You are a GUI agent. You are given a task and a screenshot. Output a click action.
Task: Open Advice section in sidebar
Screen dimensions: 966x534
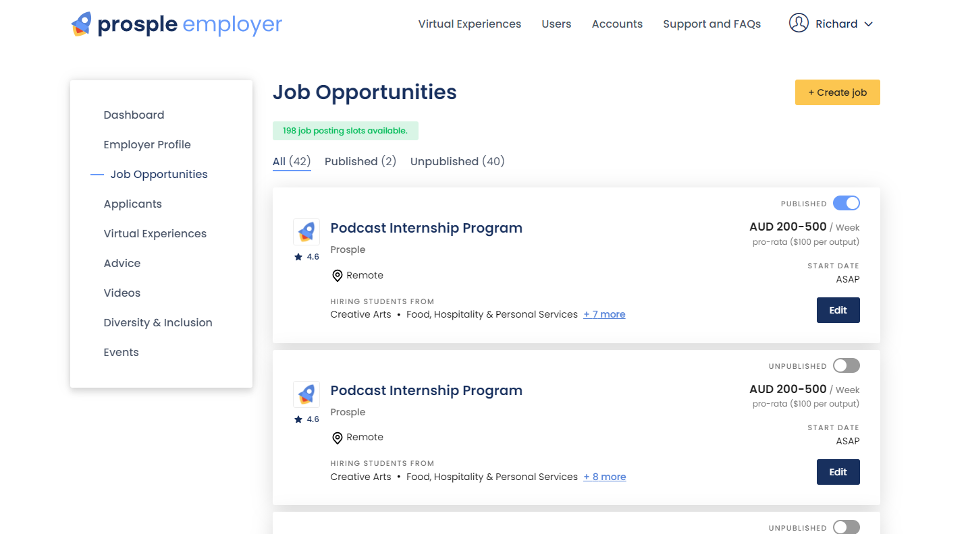pos(122,263)
